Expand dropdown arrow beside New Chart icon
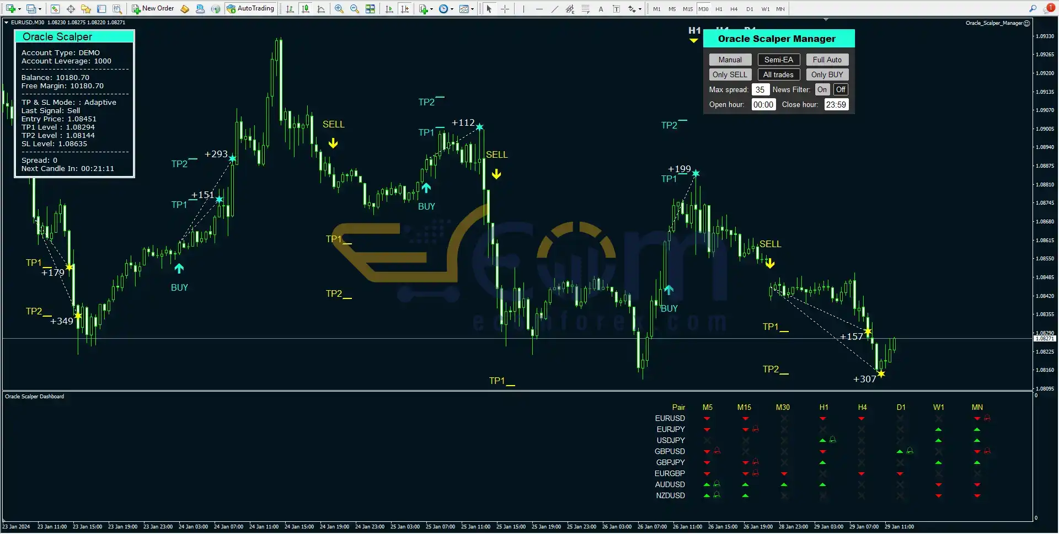The image size is (1059, 534). [x=19, y=9]
